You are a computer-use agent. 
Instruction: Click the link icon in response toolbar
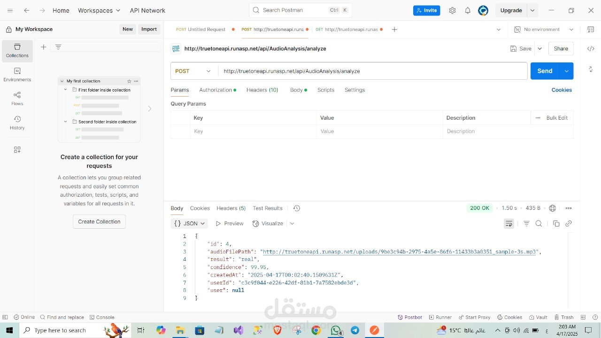pos(569,223)
